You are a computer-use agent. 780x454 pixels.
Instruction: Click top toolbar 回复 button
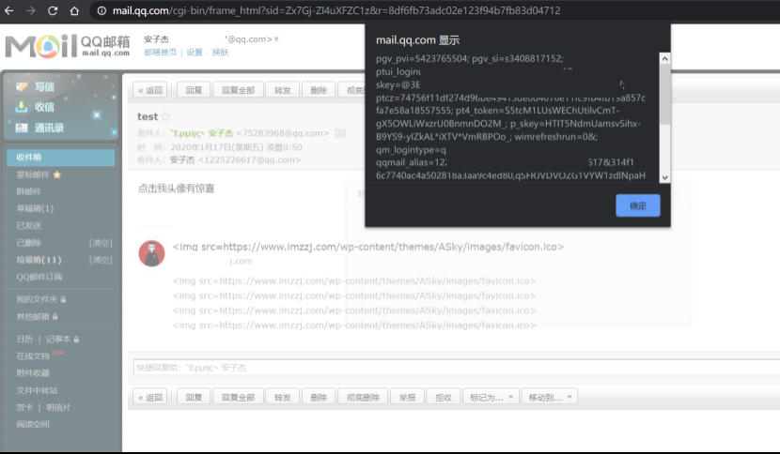click(x=194, y=90)
